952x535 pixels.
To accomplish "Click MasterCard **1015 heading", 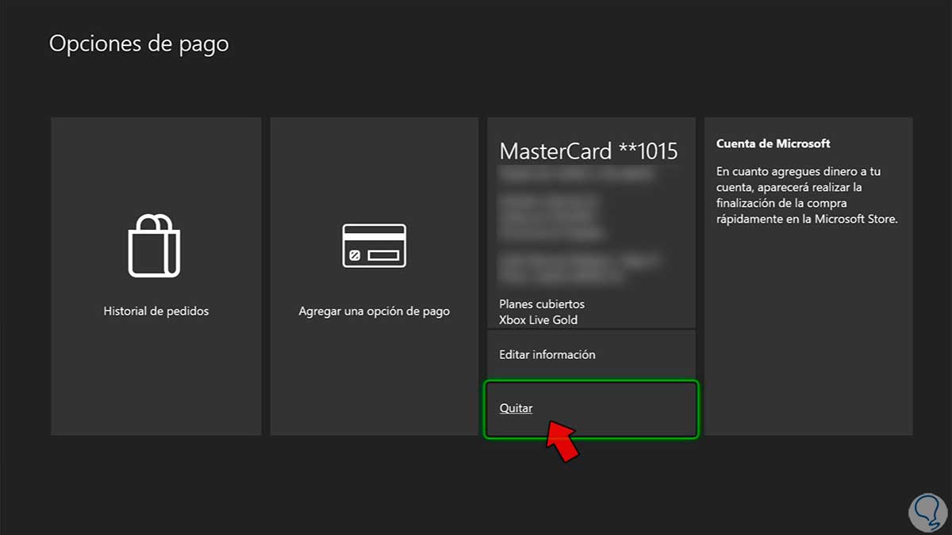I will tap(589, 151).
